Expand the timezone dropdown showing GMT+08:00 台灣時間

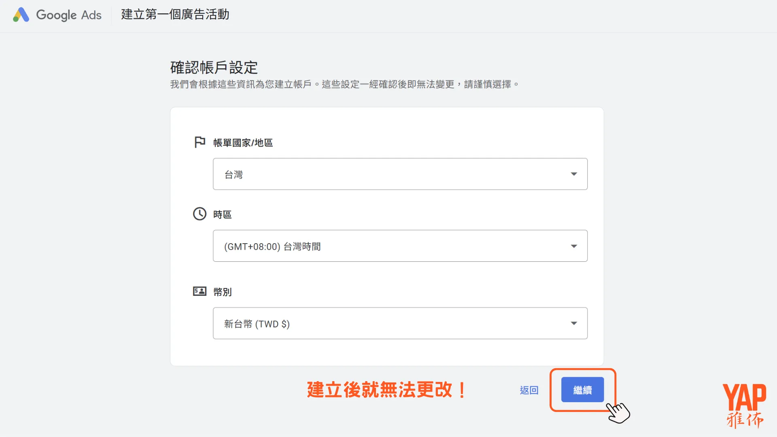(x=400, y=246)
